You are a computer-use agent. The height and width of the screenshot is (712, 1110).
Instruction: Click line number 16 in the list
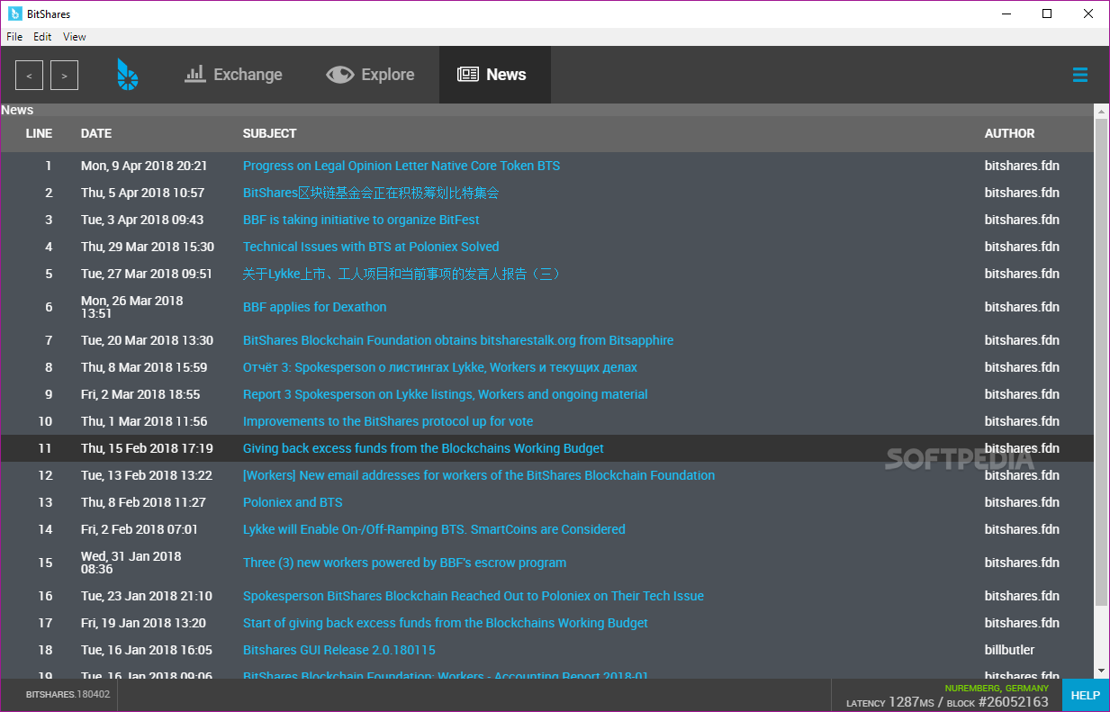[x=45, y=596]
